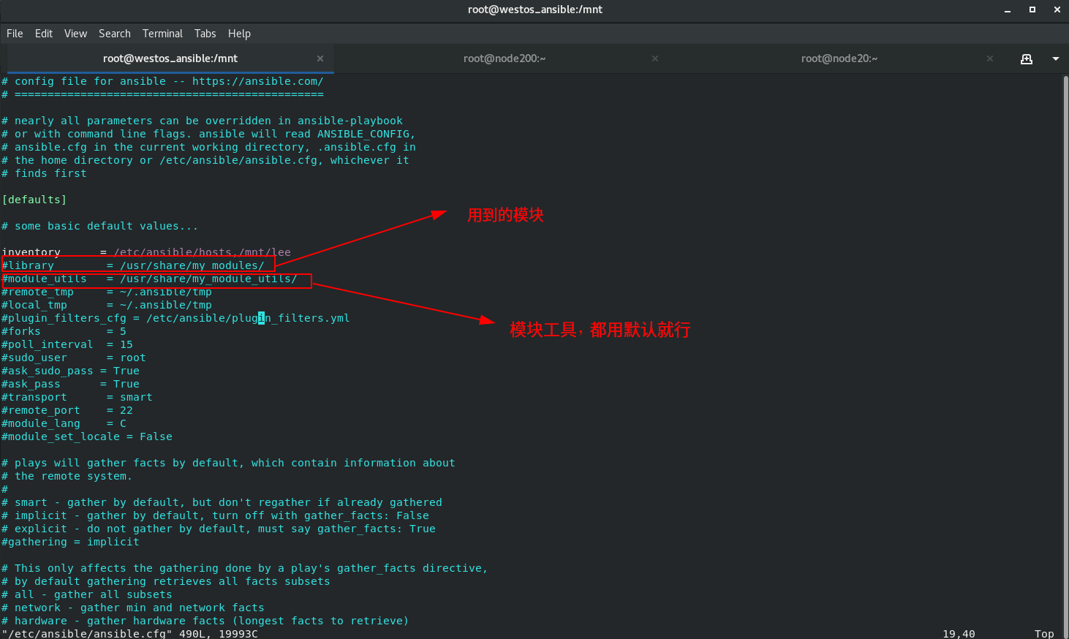Click the #plugin_filters_cfg line
Screen dimensions: 1069x639
175,318
